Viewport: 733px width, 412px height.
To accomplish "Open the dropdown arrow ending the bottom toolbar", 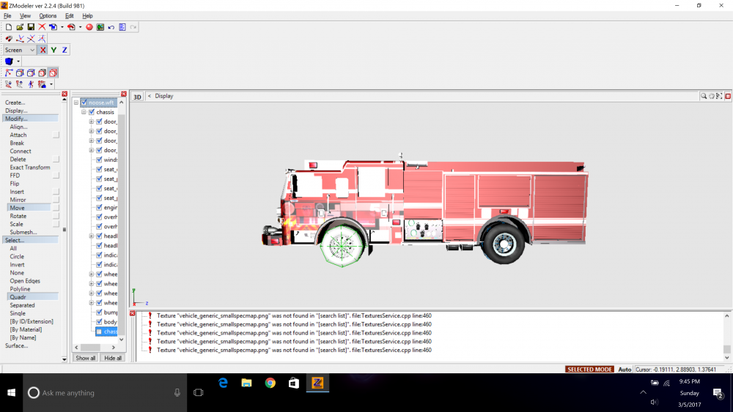I will click(51, 84).
